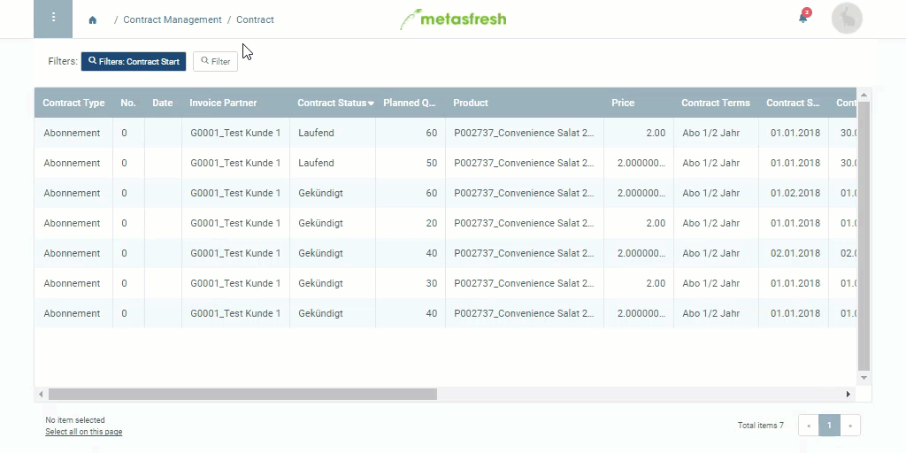The image size is (906, 453).
Task: Select the row with planned quantity 30
Action: click(446, 283)
